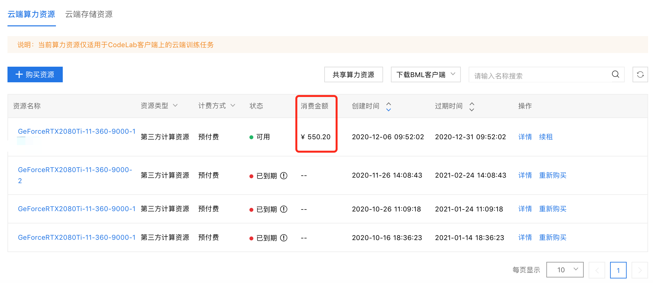Open the 下载BML客户端 dropdown
This screenshot has height=283, width=653.
click(426, 74)
